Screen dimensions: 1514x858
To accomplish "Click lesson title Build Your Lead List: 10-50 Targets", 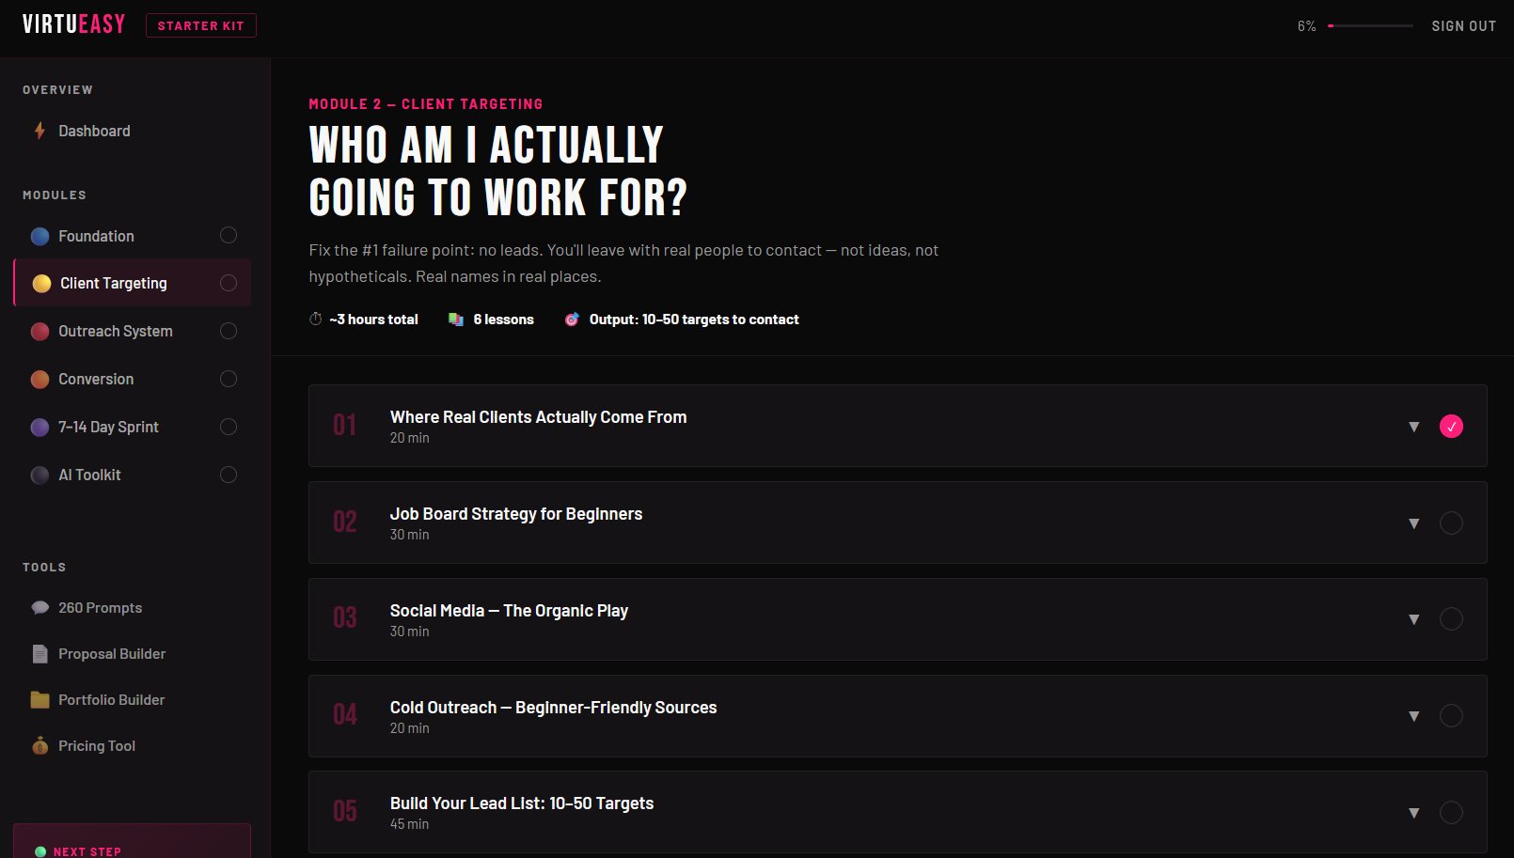I will tap(522, 803).
